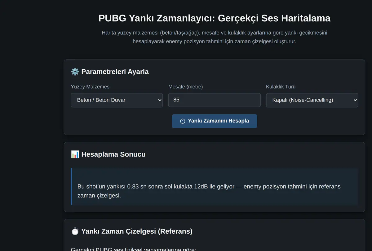Click the gear icon beside Parametreleri Ayarla

point(75,72)
